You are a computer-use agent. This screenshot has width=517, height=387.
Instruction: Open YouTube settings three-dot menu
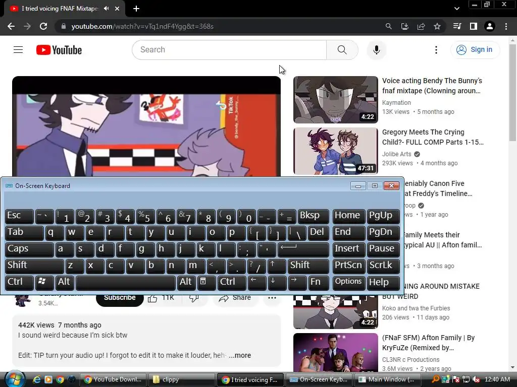436,50
